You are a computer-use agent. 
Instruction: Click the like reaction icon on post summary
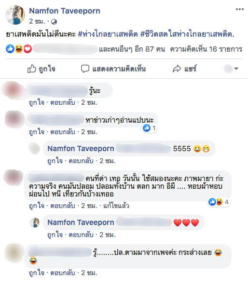[10, 49]
